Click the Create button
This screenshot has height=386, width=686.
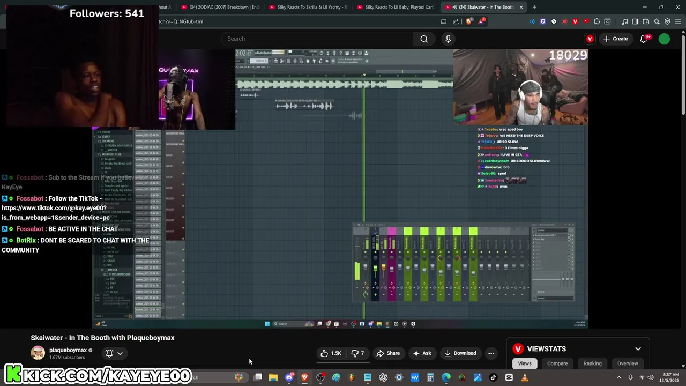coord(615,39)
